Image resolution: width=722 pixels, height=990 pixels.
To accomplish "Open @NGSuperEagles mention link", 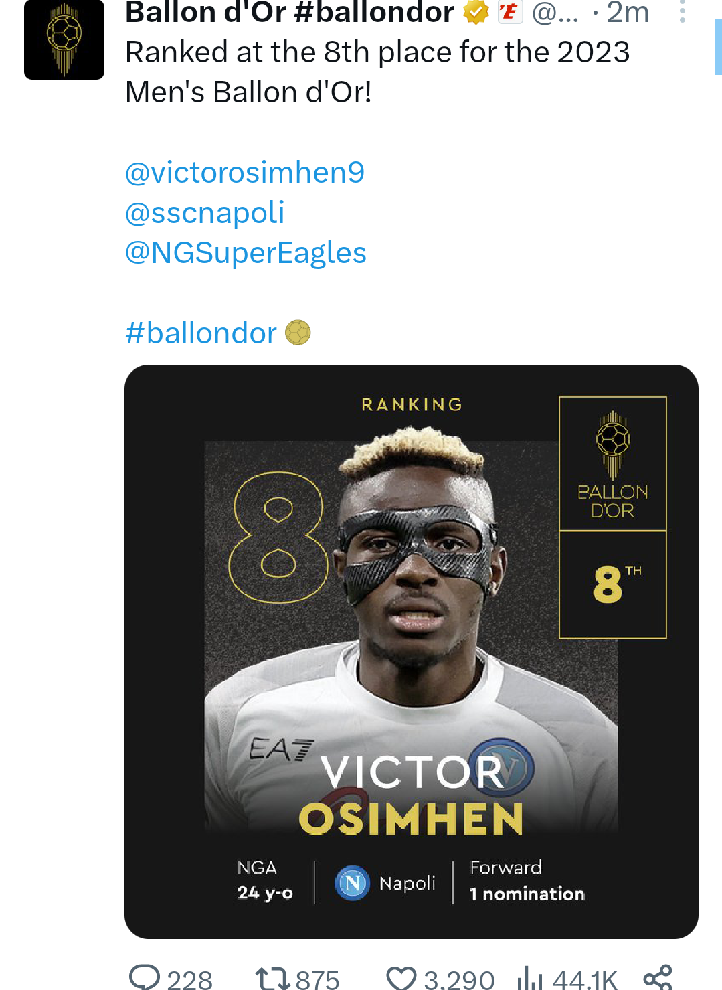I will tap(246, 253).
